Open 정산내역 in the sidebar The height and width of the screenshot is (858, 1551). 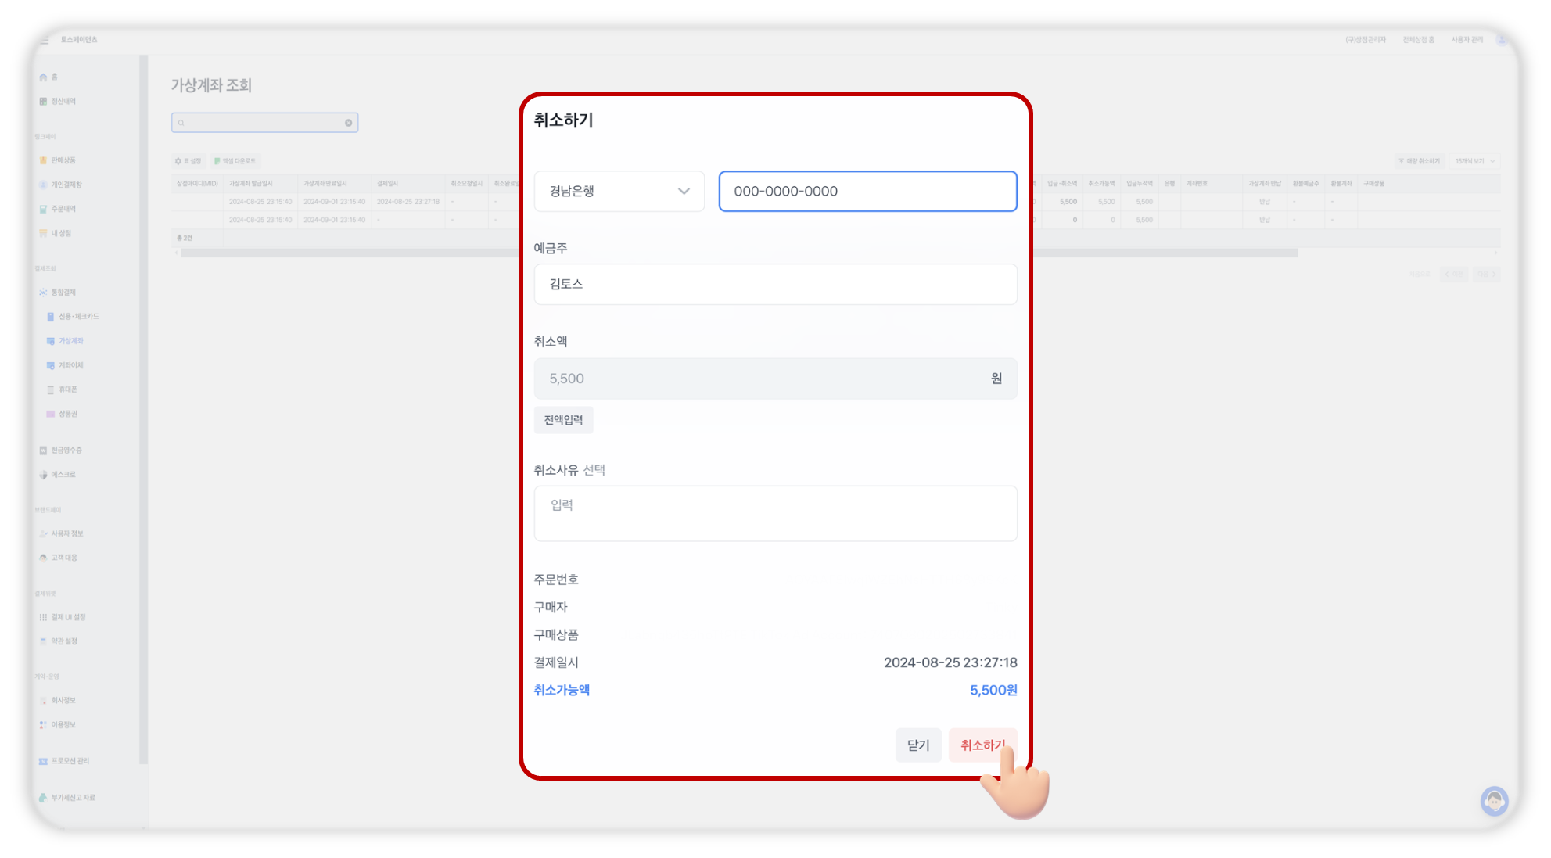coord(63,101)
